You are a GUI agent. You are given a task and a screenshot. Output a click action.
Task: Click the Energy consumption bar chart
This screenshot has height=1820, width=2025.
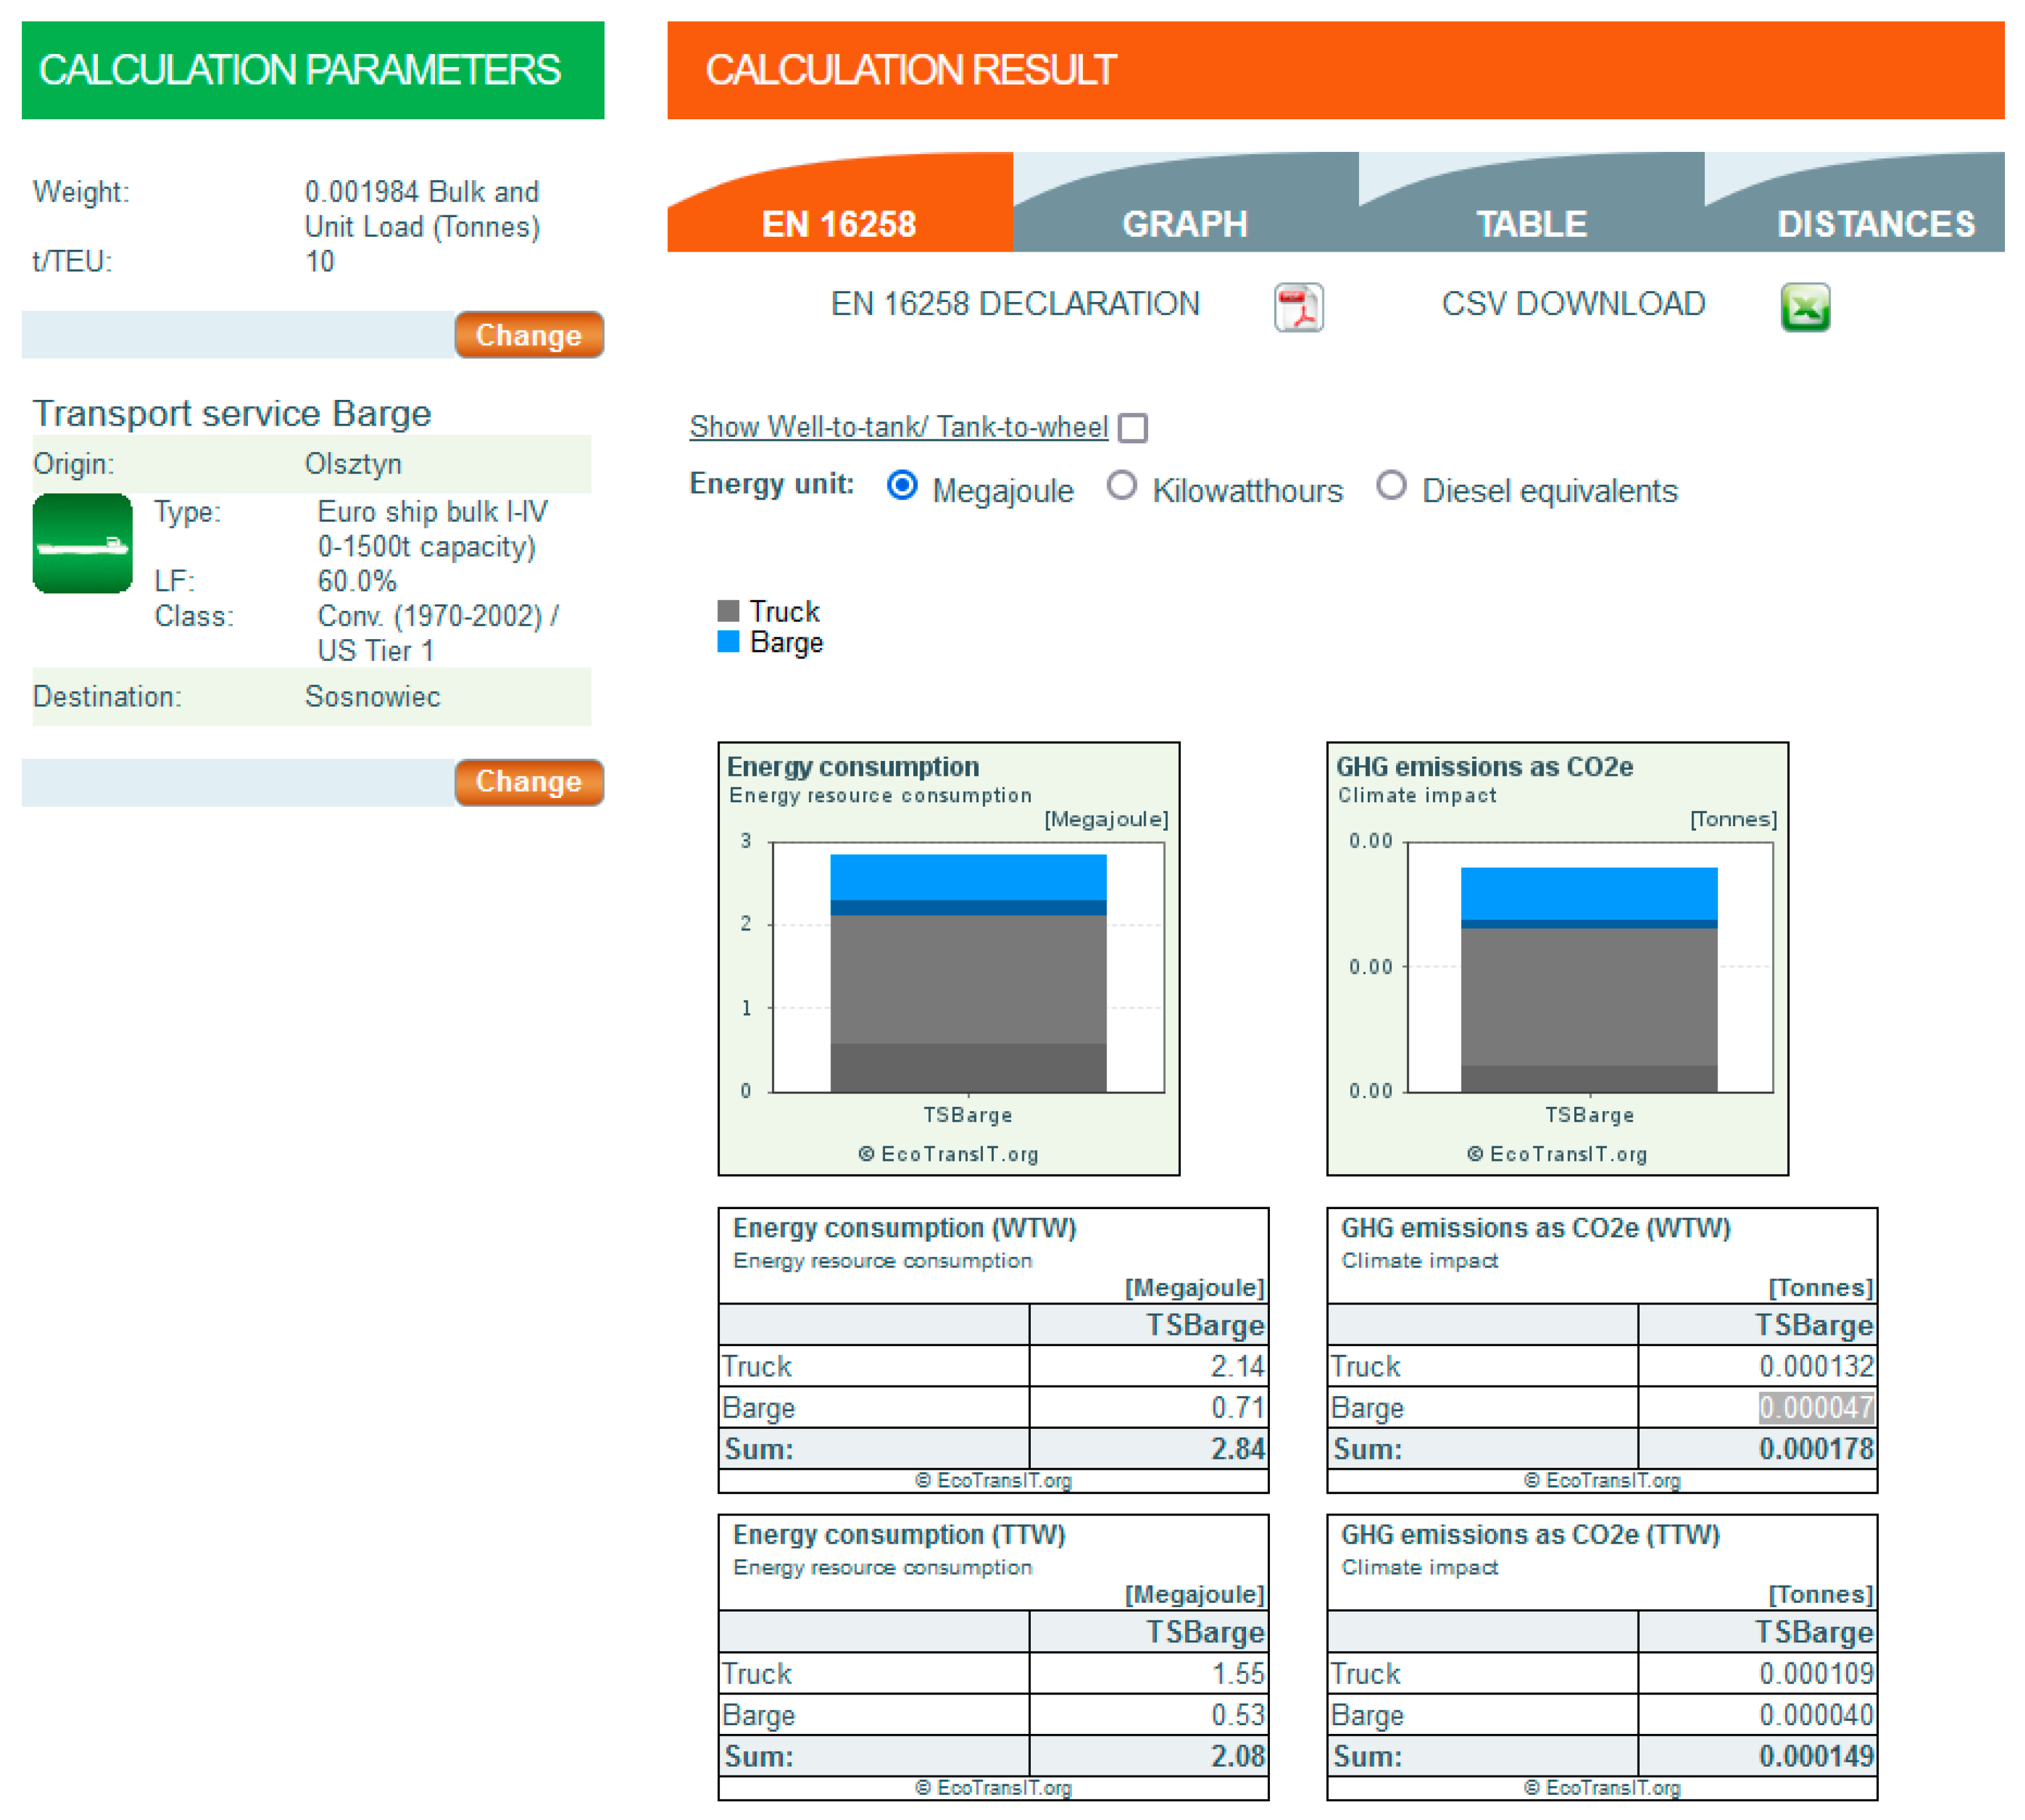pyautogui.click(x=949, y=959)
